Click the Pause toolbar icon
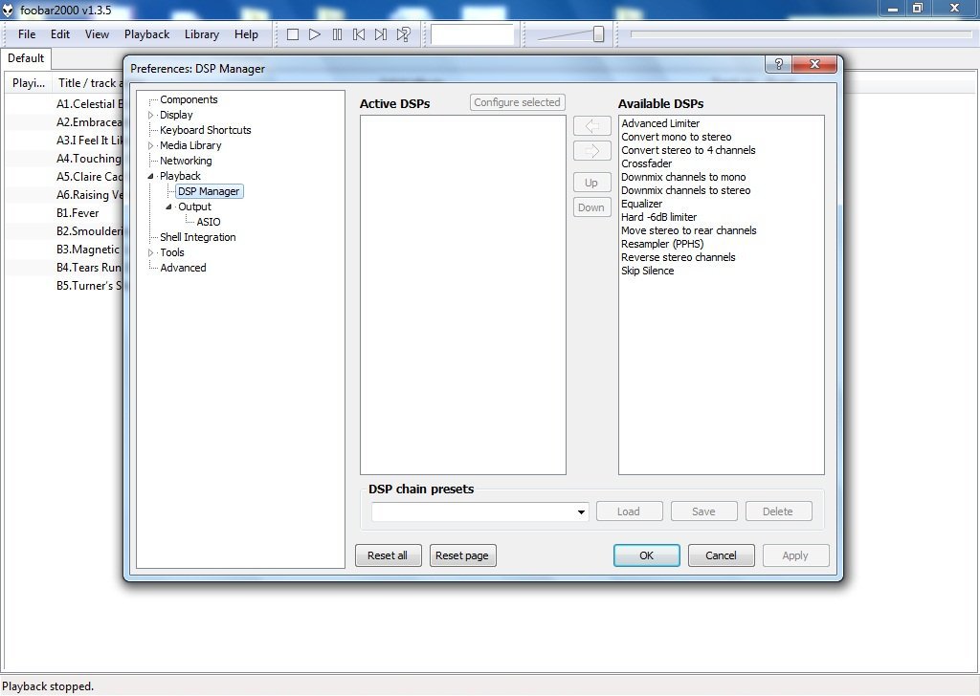This screenshot has height=696, width=980. point(338,34)
